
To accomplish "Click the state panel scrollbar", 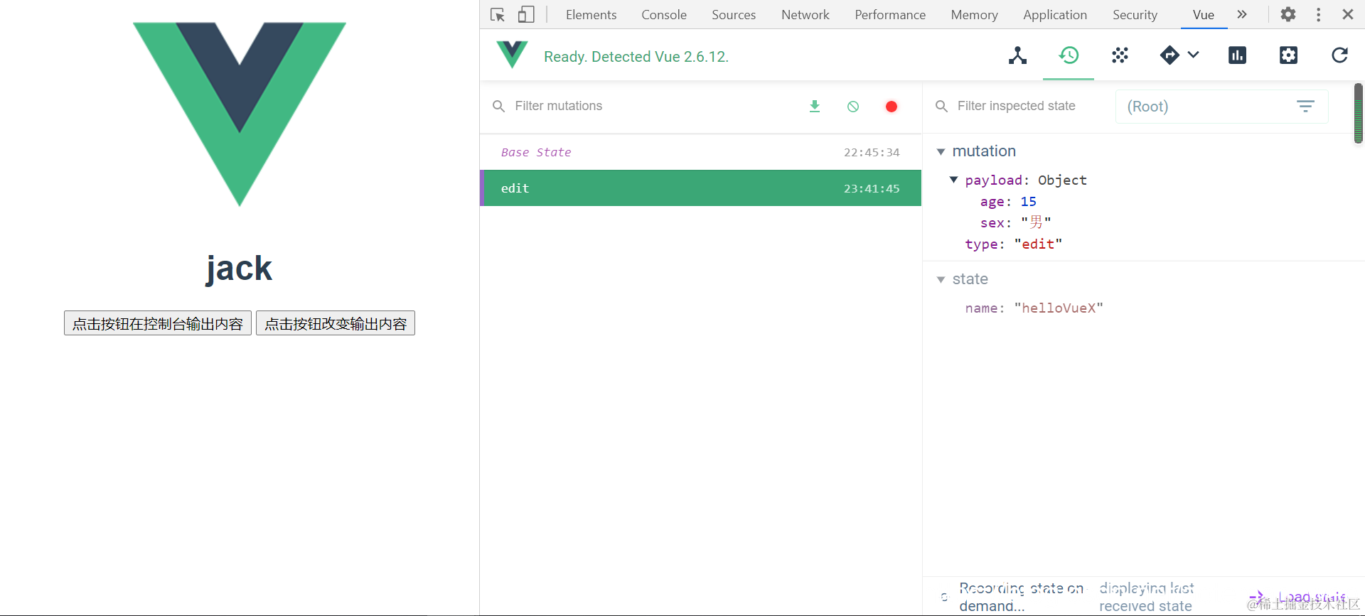I will click(1358, 114).
